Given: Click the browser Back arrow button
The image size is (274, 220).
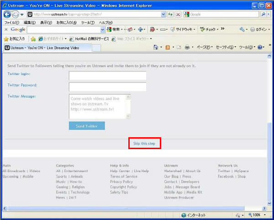Looking at the screenshot, I should tap(7, 14).
